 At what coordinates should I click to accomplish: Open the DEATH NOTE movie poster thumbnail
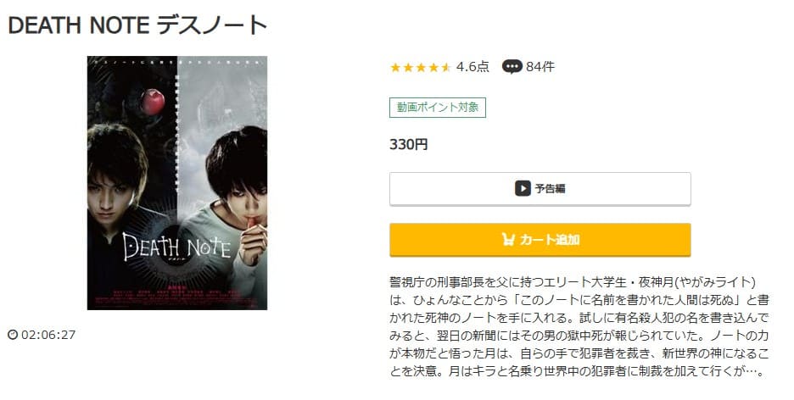[177, 183]
